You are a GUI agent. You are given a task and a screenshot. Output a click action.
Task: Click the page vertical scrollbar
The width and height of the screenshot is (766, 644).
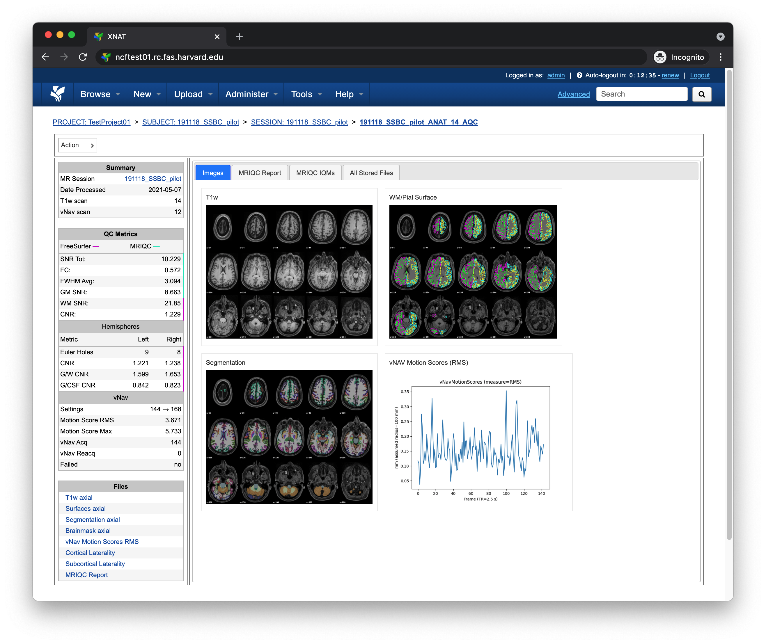(x=729, y=305)
